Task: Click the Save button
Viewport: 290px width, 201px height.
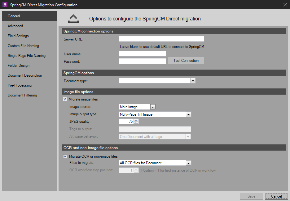Action: point(251,196)
